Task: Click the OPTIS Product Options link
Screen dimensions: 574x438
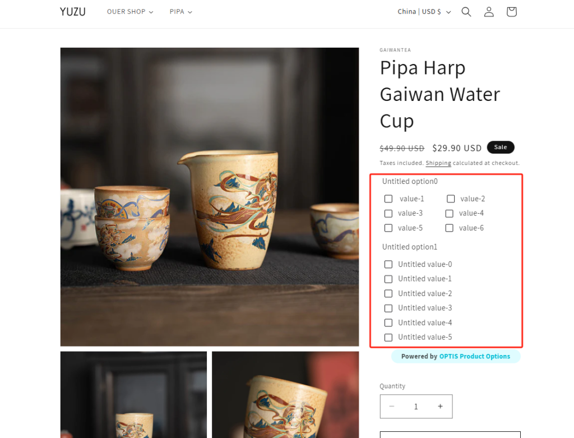Action: 475,356
